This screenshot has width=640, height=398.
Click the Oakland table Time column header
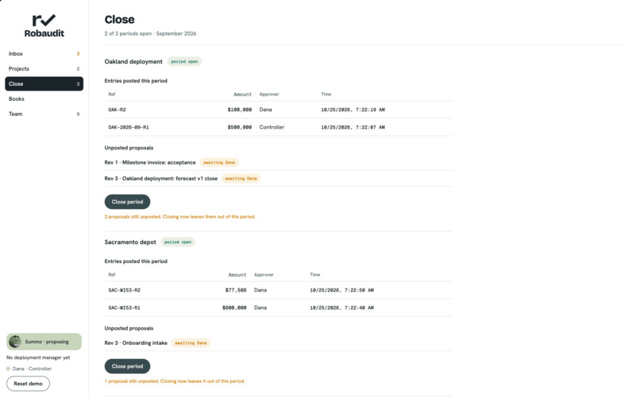point(326,95)
